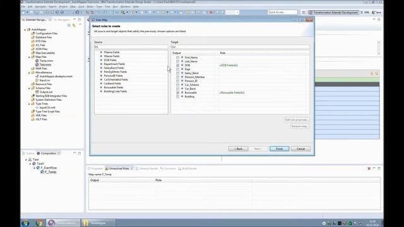
Task: Collapse Test root in Composition view
Action: [x=26, y=160]
